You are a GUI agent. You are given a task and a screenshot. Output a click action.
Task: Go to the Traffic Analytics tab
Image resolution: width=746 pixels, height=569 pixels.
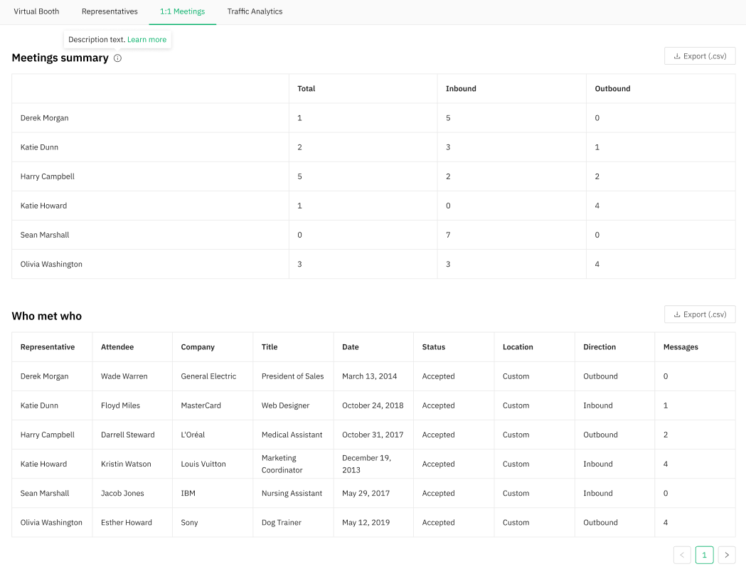pos(255,11)
